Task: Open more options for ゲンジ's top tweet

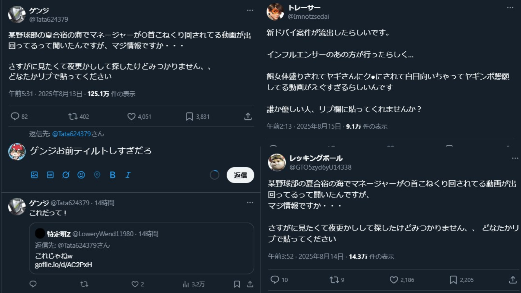Action: 249,10
